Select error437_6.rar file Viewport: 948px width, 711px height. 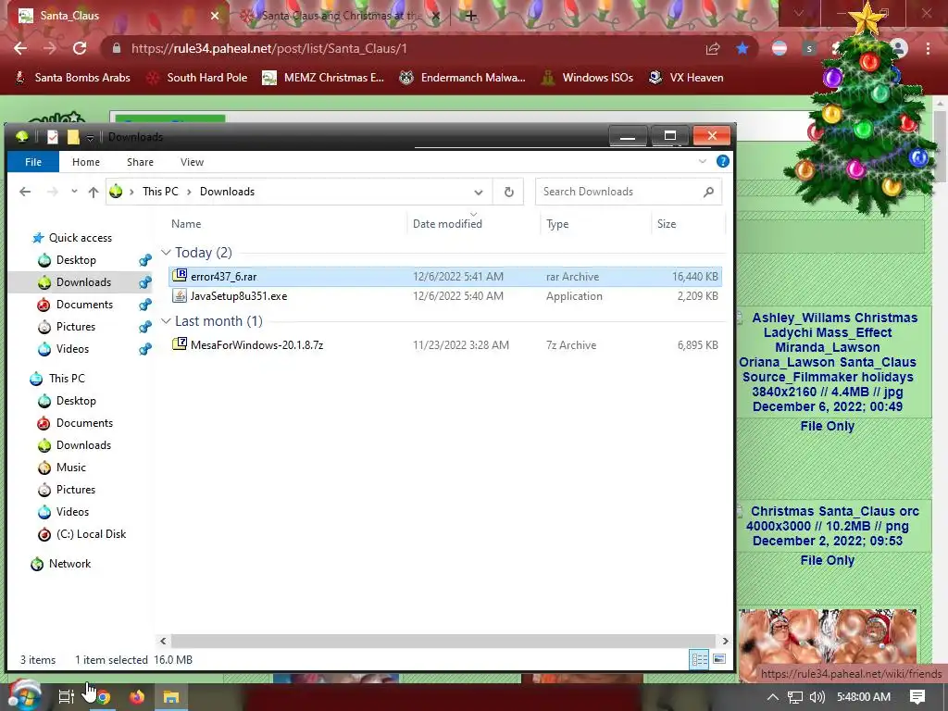(444, 276)
